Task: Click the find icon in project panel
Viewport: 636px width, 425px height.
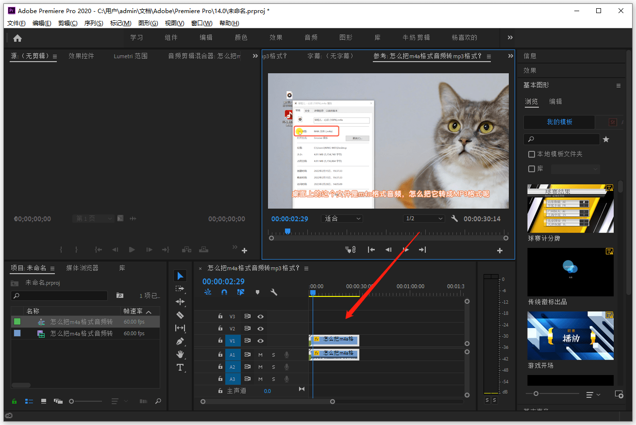Action: 158,401
